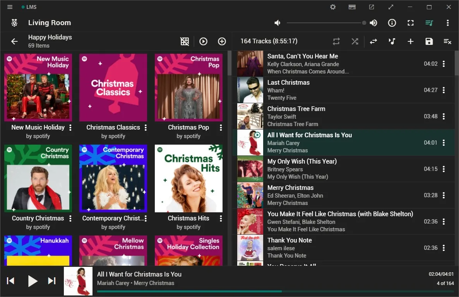Click the scroll-to-current-track icon
The height and width of the screenshot is (297, 459).
tap(392, 41)
